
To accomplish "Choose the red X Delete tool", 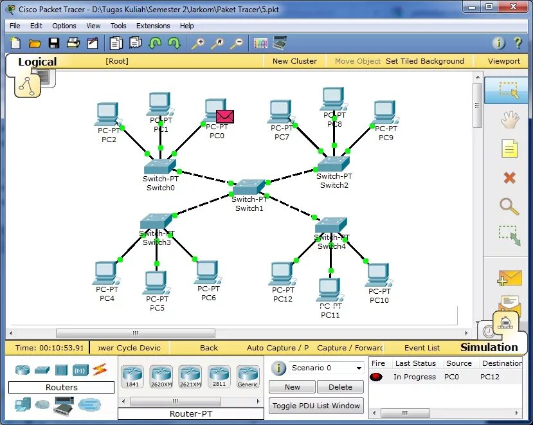I will click(509, 177).
